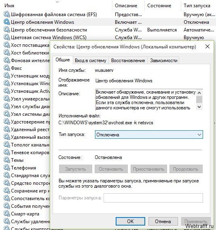Click the Остановить service button
The width and height of the screenshot is (216, 230).
[x=111, y=169]
